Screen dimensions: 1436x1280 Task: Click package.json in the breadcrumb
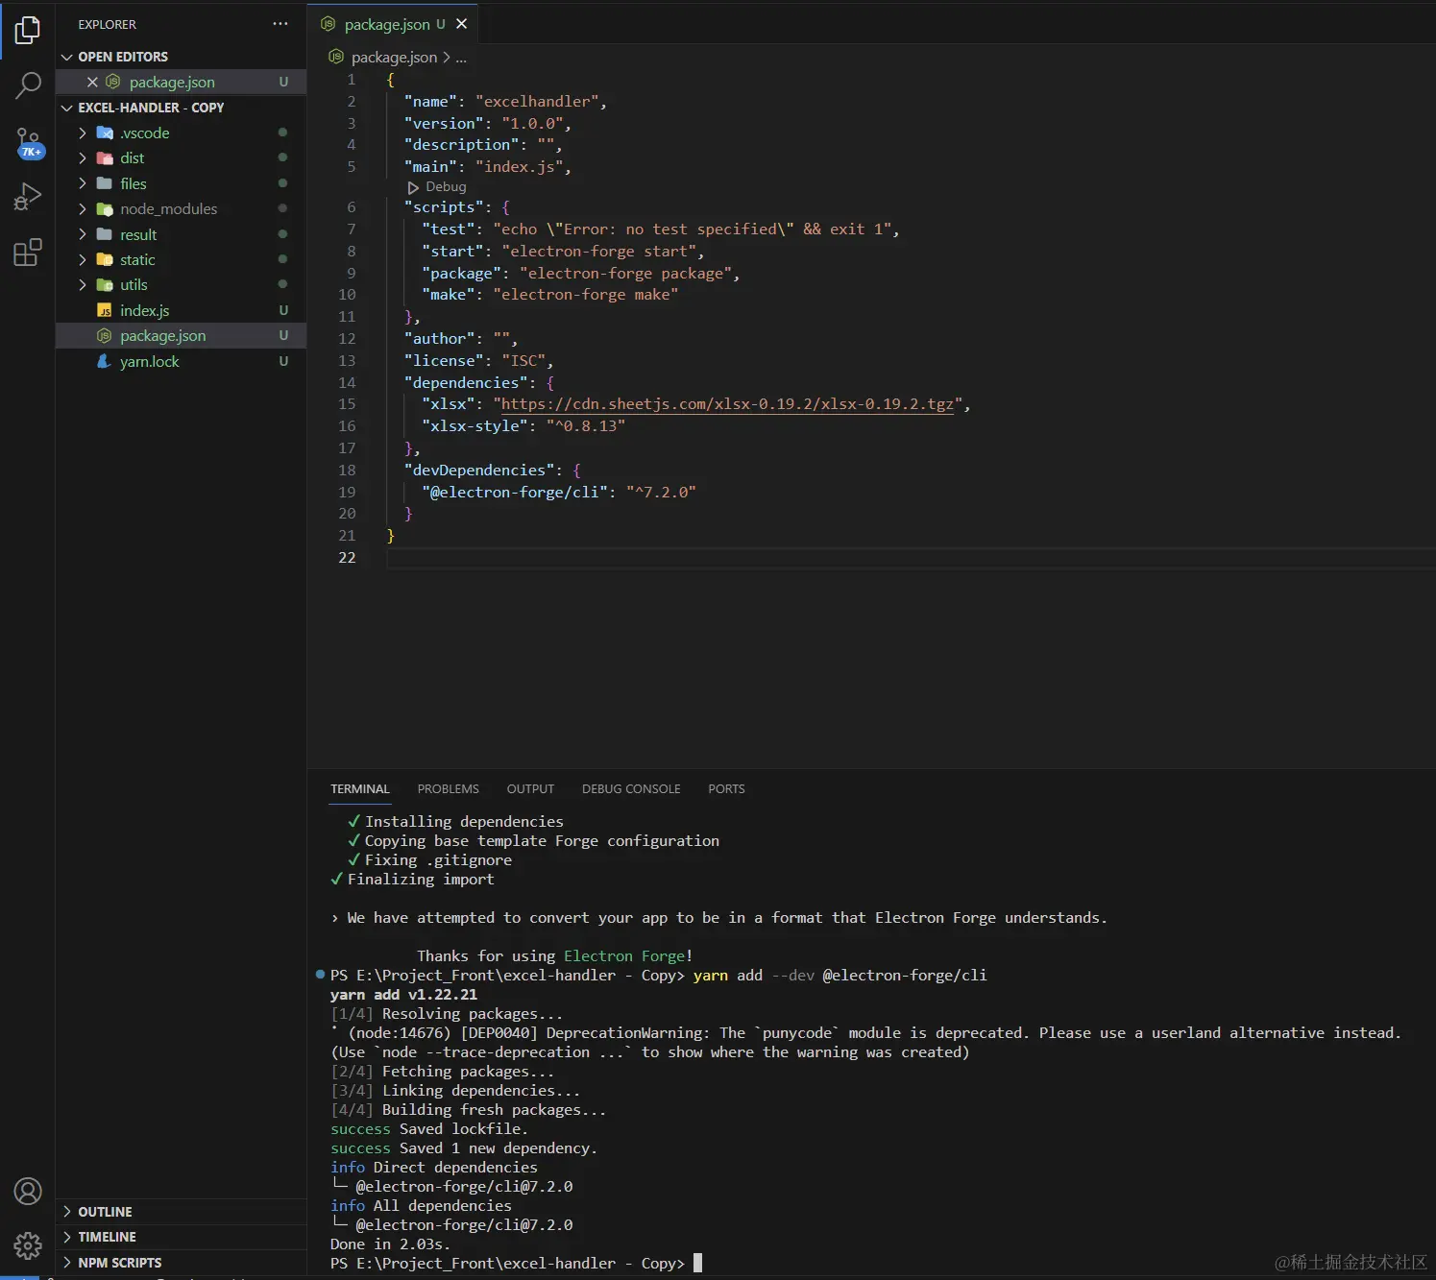[x=394, y=58]
